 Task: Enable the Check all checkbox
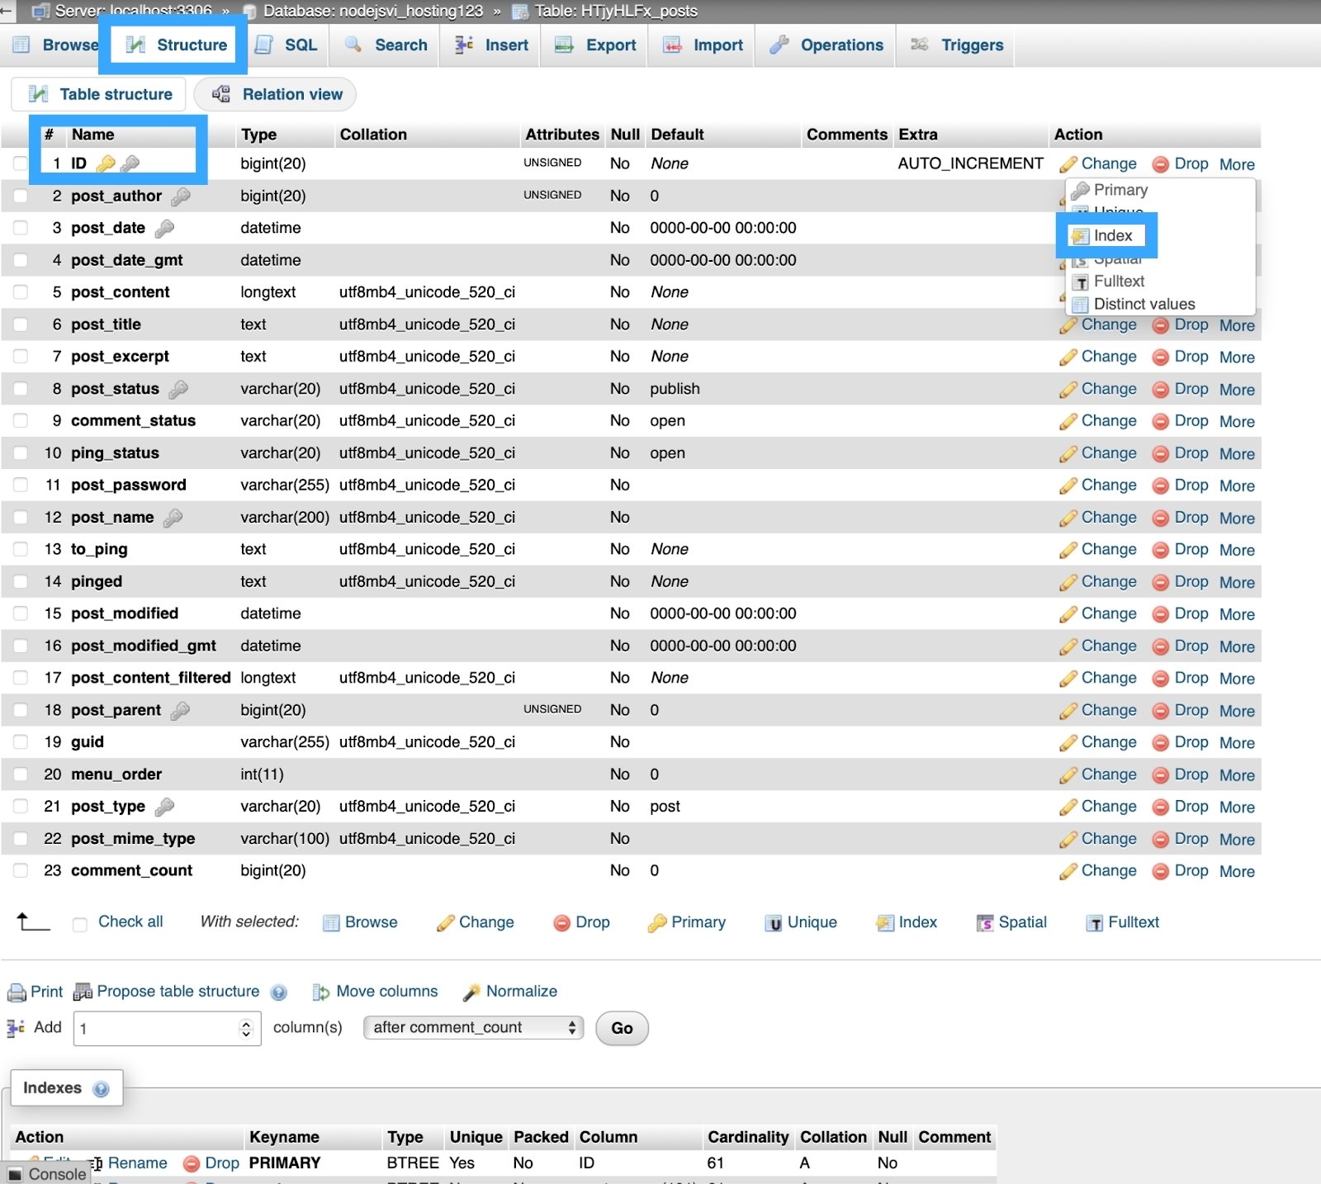(x=80, y=924)
